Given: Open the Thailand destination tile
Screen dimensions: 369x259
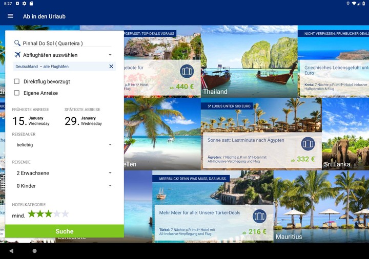Looking at the screenshot, I should 249,61.
